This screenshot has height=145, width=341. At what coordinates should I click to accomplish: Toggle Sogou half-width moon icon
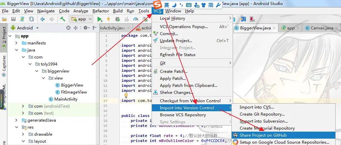point(174,5)
